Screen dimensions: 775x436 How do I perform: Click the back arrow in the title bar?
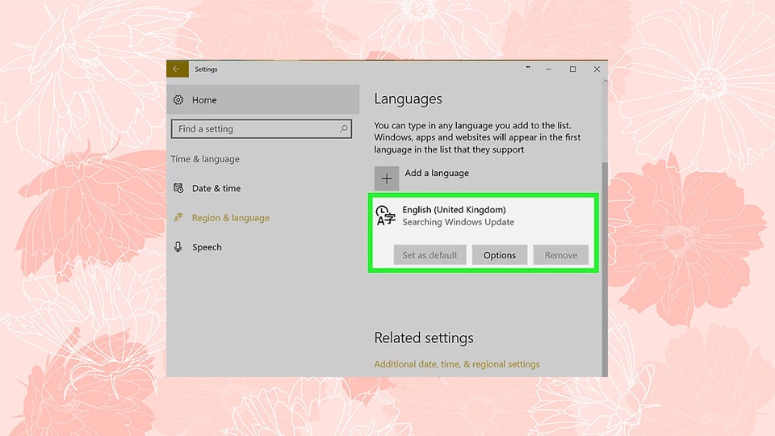click(177, 69)
